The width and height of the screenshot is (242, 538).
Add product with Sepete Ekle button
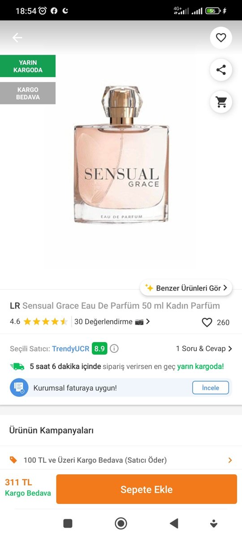147,489
